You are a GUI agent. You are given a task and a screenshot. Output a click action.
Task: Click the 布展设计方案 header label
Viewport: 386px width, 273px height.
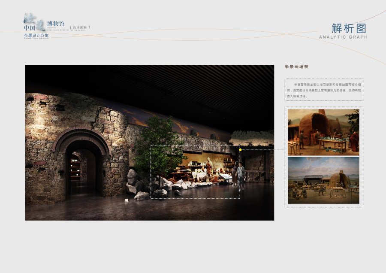36,35
